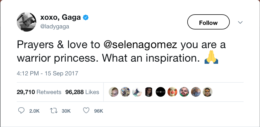Open the black circle liker avatar
Viewport: 260px width, 127px height.
tap(161, 92)
